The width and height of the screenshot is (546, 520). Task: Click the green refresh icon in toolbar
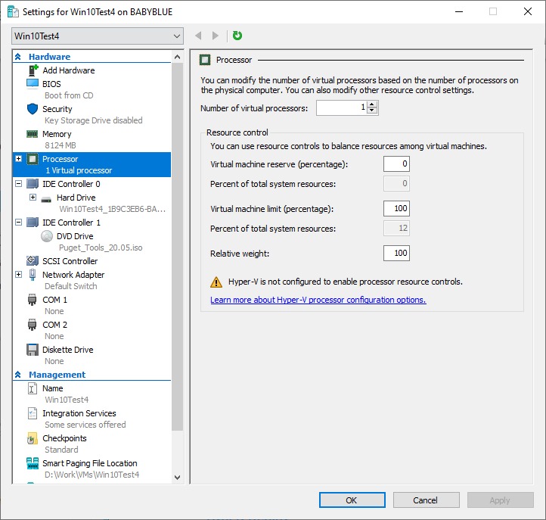click(x=237, y=36)
